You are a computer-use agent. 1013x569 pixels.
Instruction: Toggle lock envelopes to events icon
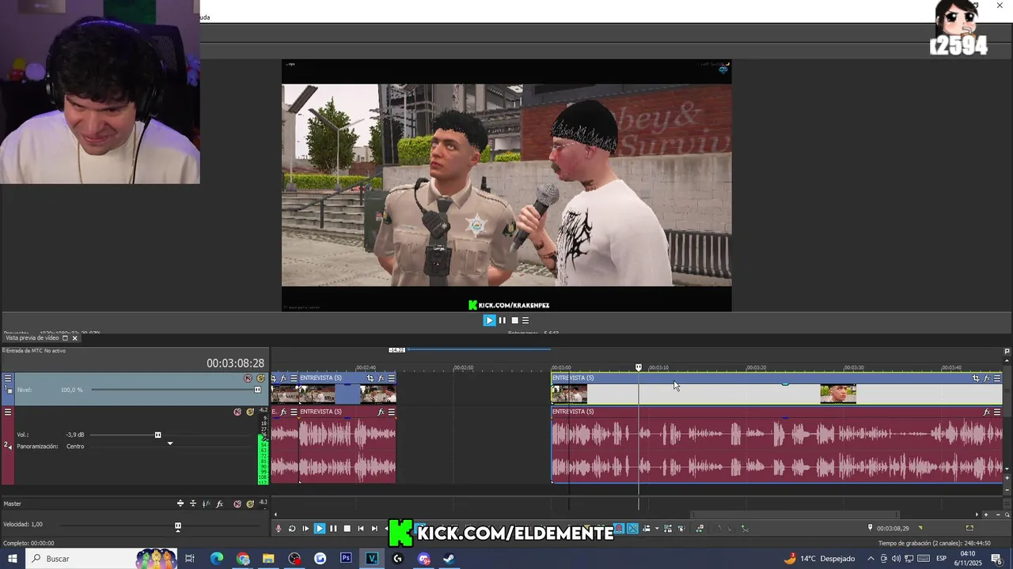pos(667,528)
